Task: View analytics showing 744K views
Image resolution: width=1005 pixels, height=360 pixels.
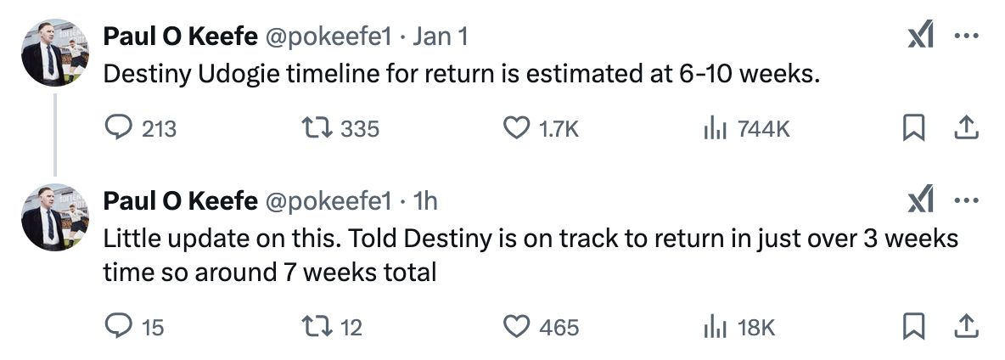Action: coord(746,129)
